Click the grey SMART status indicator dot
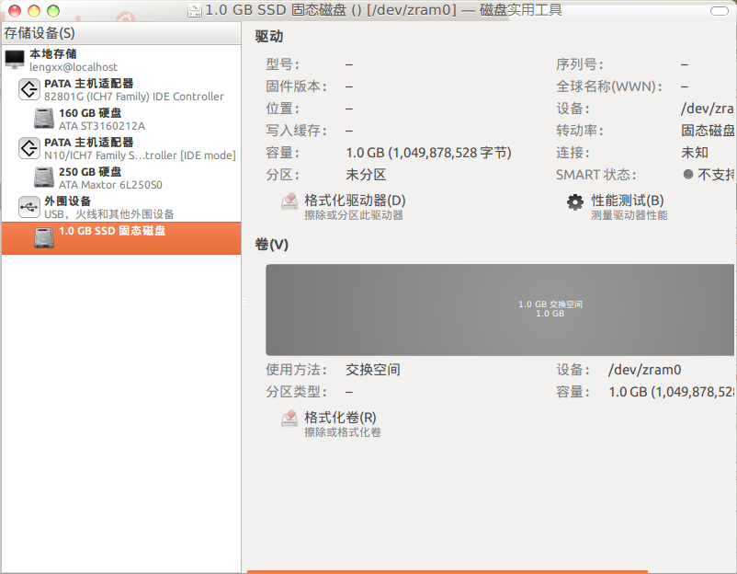Image resolution: width=737 pixels, height=574 pixels. pos(687,175)
